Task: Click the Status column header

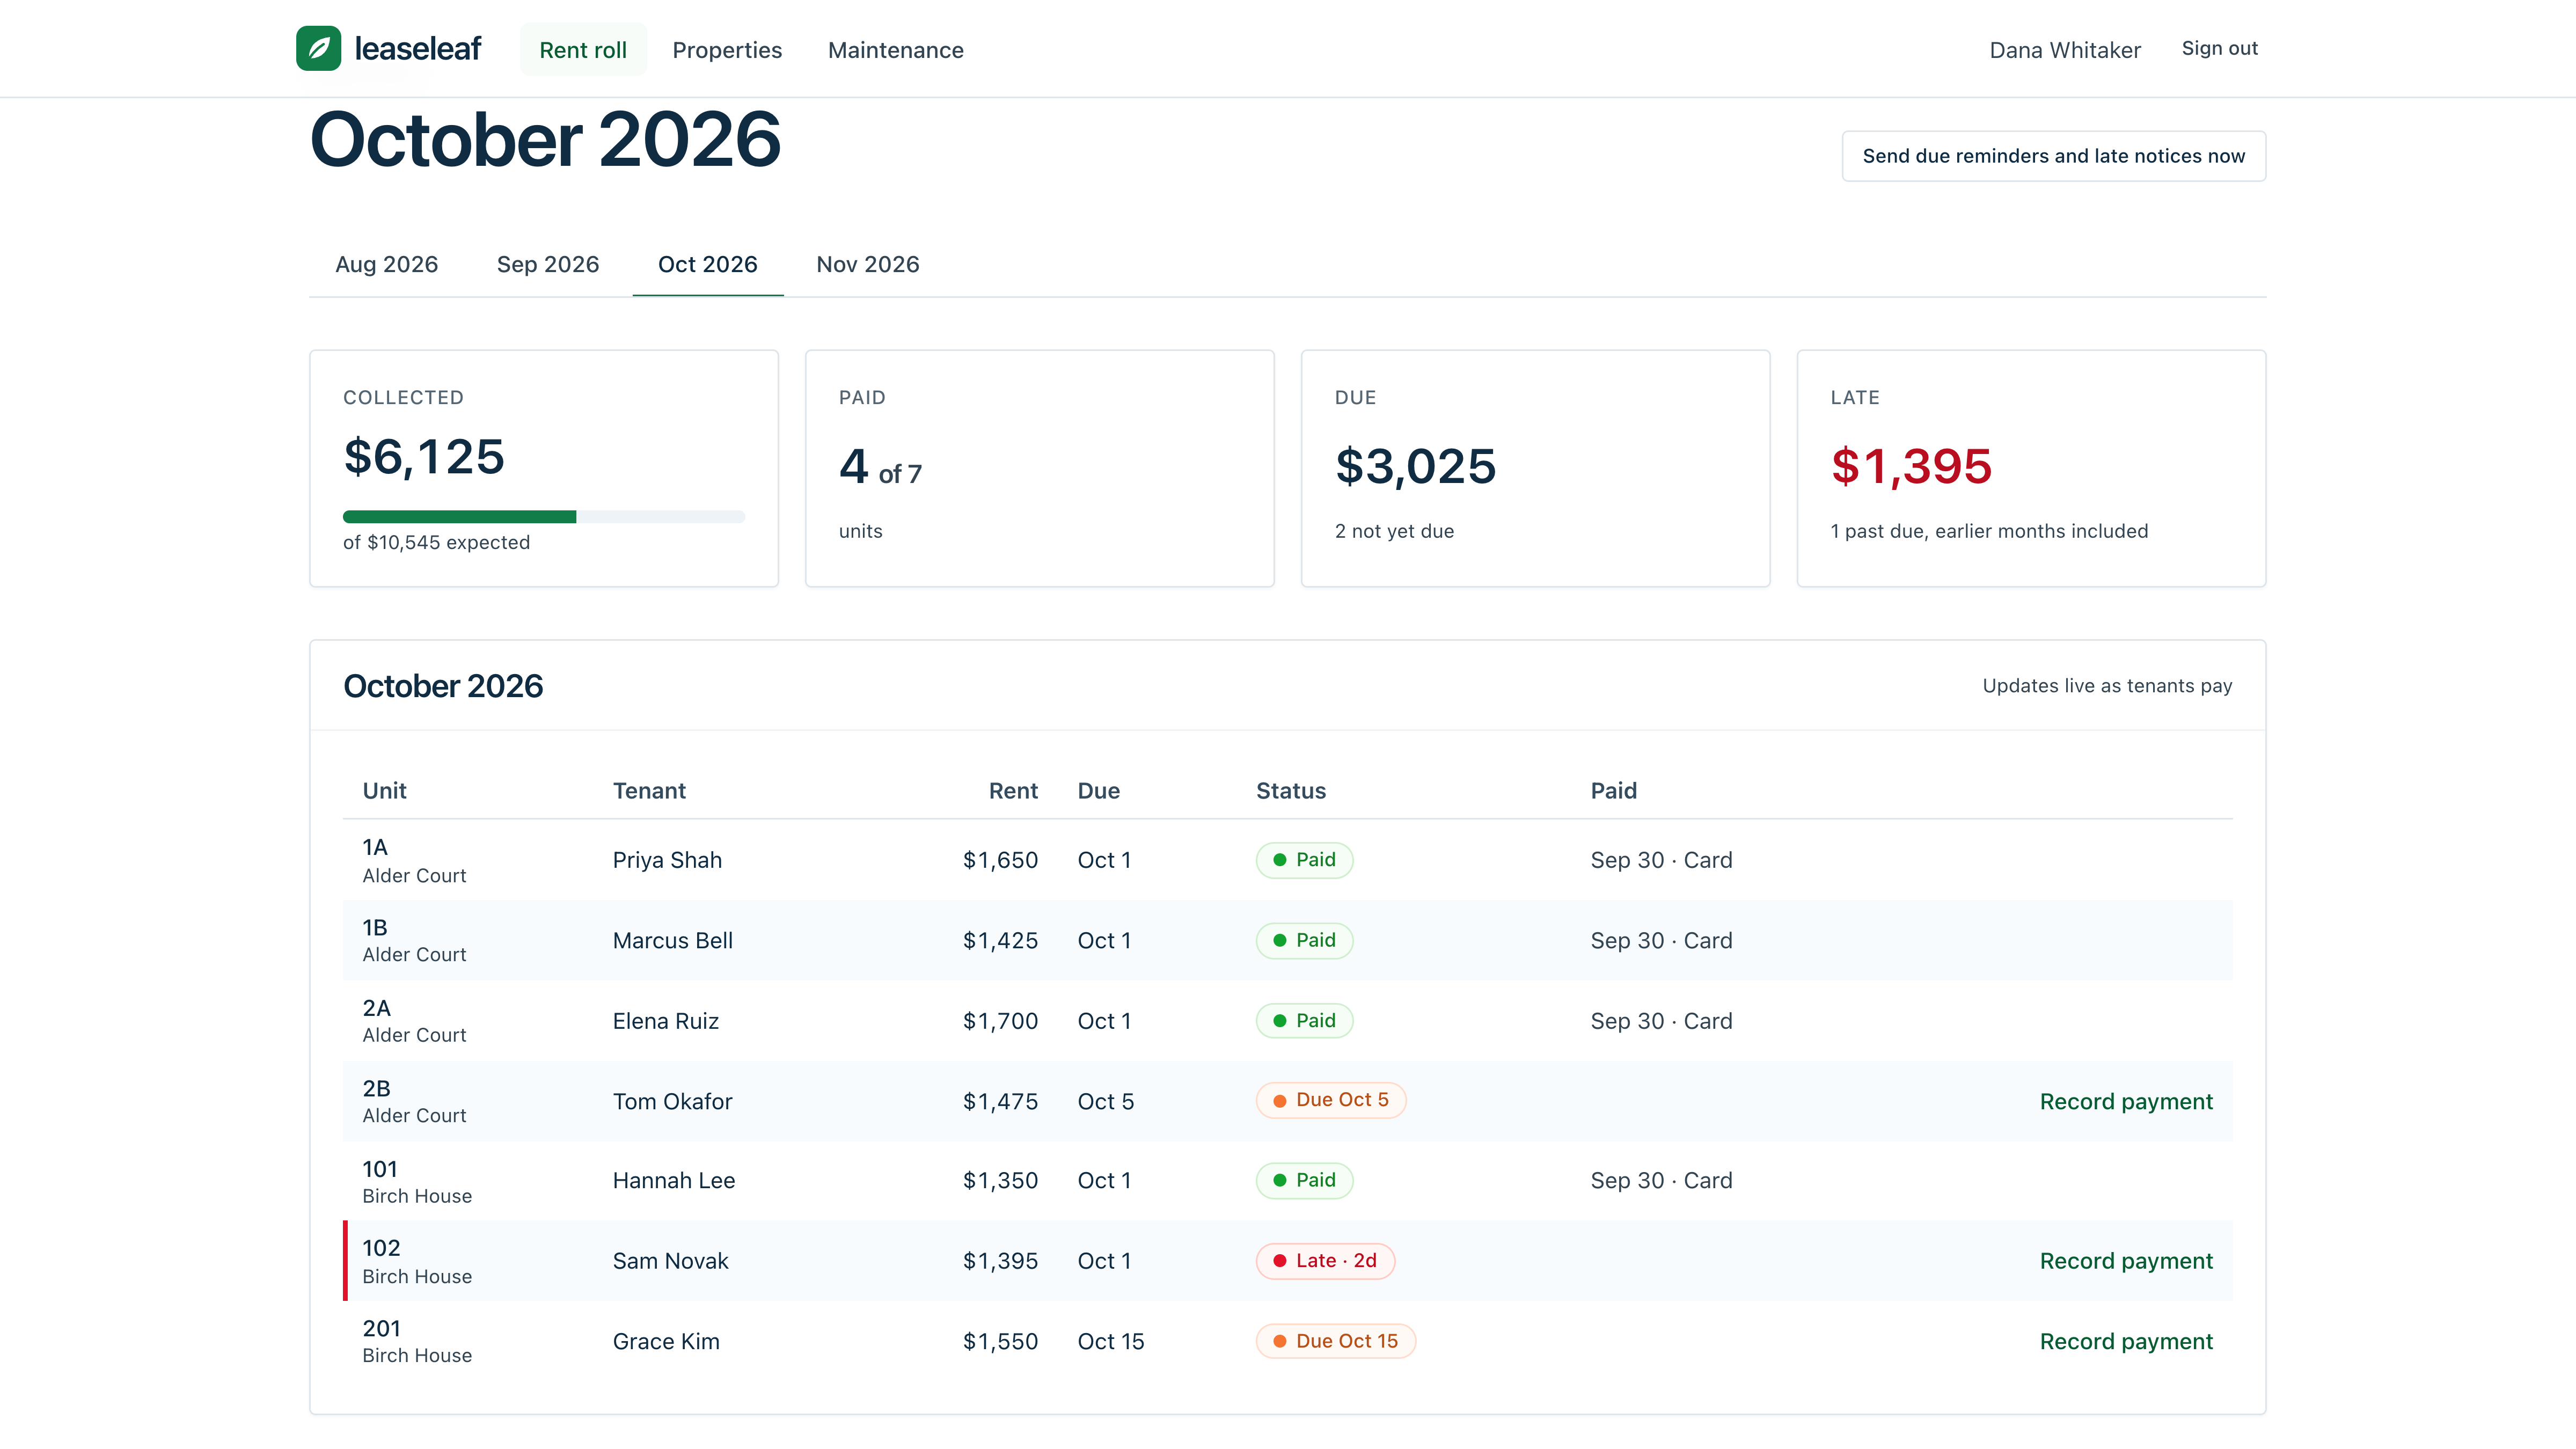Action: click(1290, 790)
